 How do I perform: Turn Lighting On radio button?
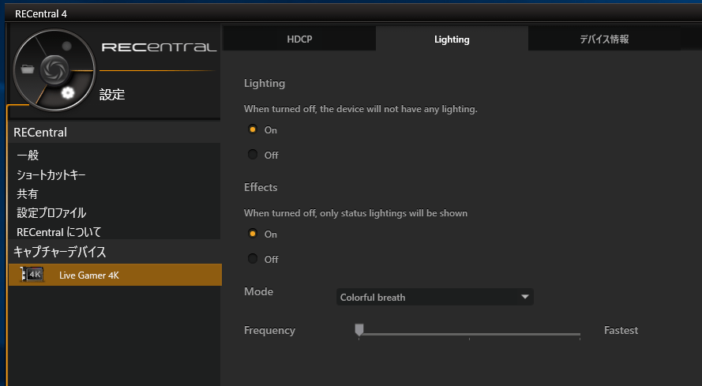(253, 129)
